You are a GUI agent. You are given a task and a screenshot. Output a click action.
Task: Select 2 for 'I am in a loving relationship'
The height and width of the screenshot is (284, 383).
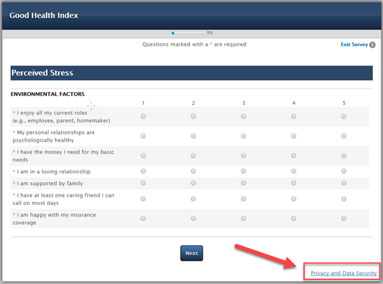tap(193, 171)
